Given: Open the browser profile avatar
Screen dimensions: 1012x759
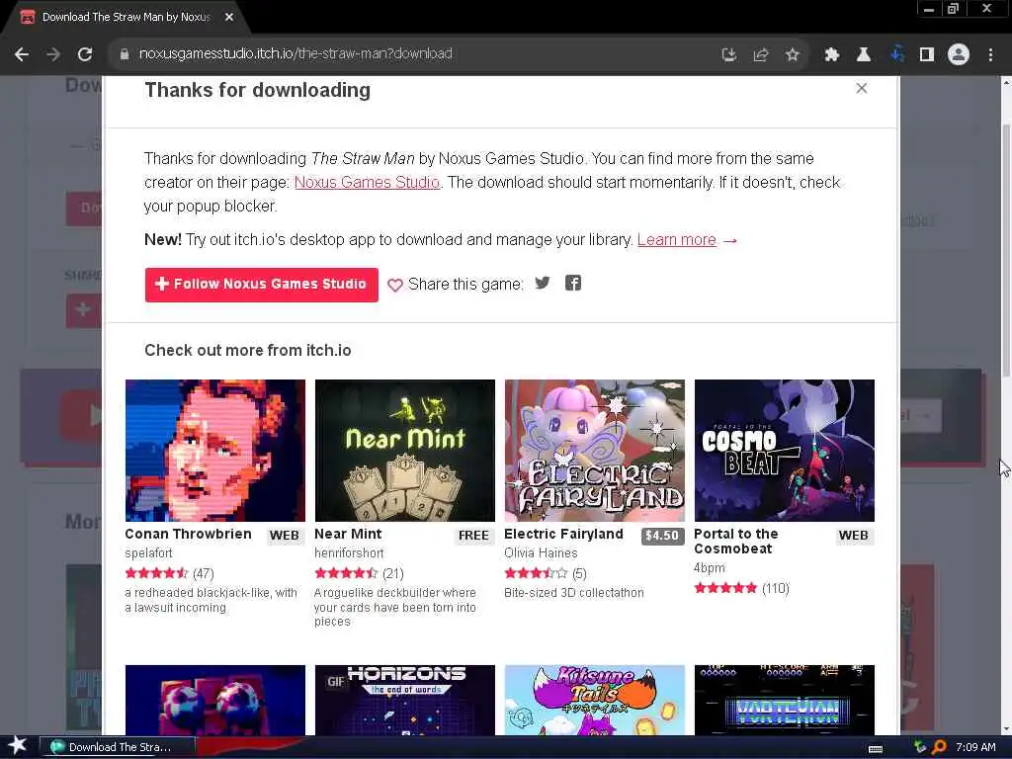Looking at the screenshot, I should click(x=959, y=55).
